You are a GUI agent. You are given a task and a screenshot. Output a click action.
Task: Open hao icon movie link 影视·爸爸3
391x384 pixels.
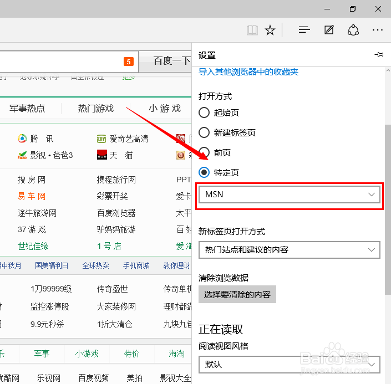coord(45,155)
